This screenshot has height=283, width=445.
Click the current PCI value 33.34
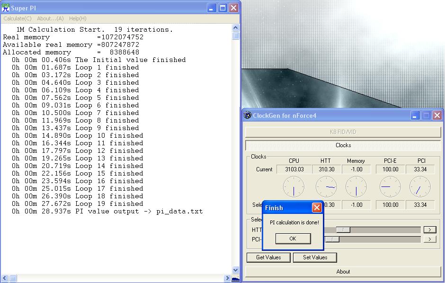[x=420, y=169]
